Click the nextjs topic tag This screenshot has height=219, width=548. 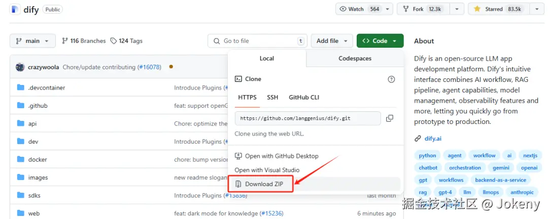(530, 156)
